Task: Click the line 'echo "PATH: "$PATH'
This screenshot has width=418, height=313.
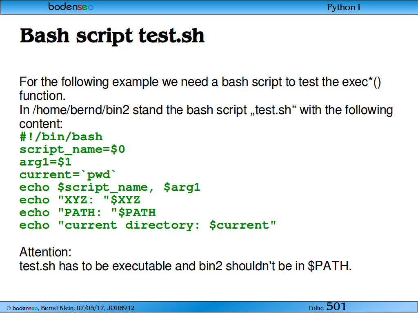Action: pyautogui.click(x=87, y=213)
